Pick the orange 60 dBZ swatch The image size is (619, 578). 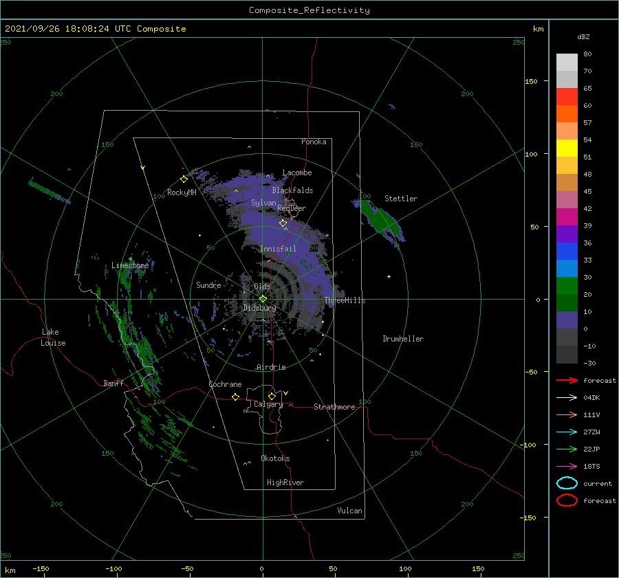567,113
